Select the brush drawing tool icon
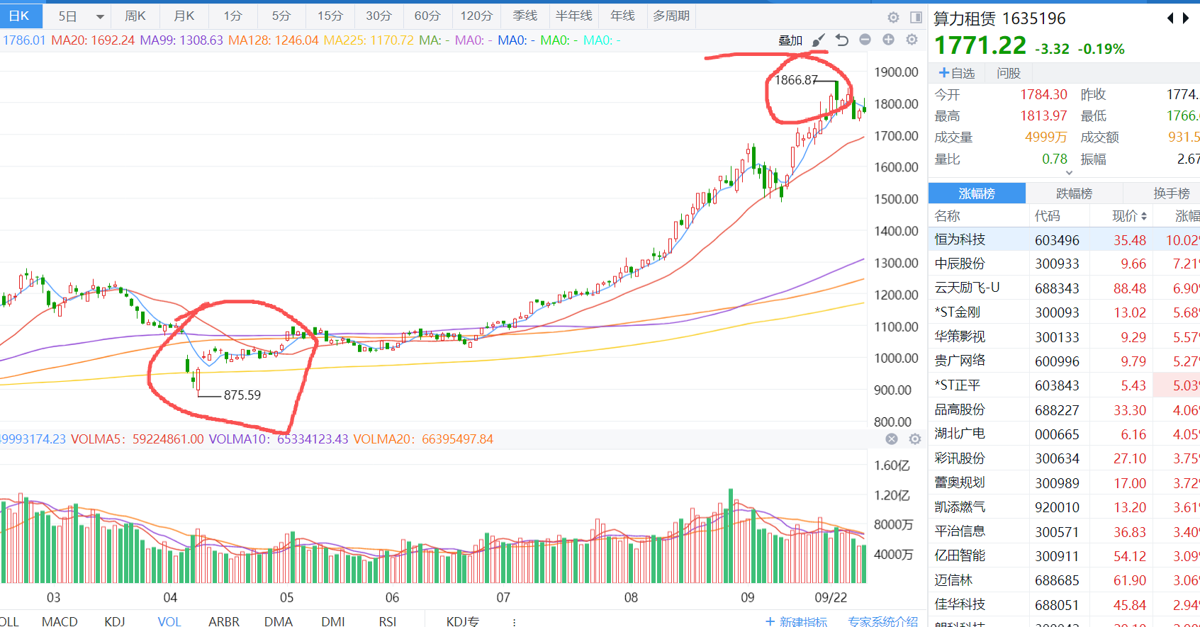Viewport: 1200px width, 627px height. click(819, 40)
